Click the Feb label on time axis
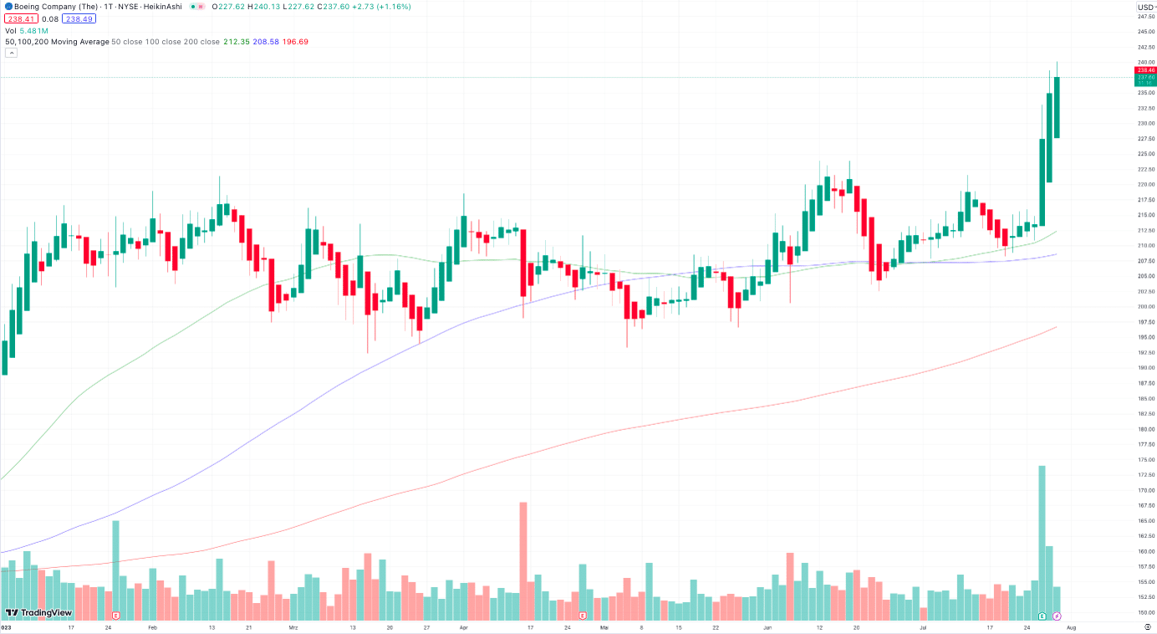The width and height of the screenshot is (1157, 634). point(152,626)
